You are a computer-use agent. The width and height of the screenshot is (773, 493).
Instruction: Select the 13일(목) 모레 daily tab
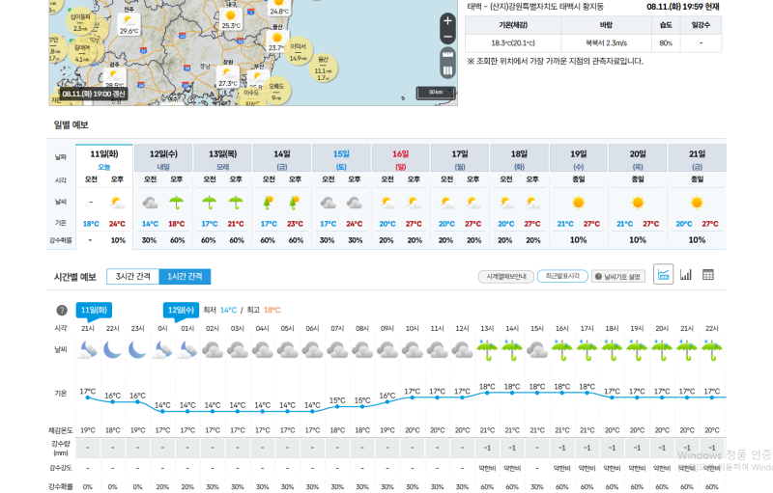223,160
